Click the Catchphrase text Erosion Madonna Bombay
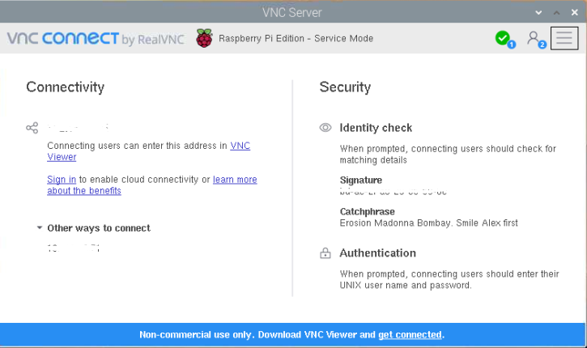Screen dimensions: 587x348 (428, 223)
